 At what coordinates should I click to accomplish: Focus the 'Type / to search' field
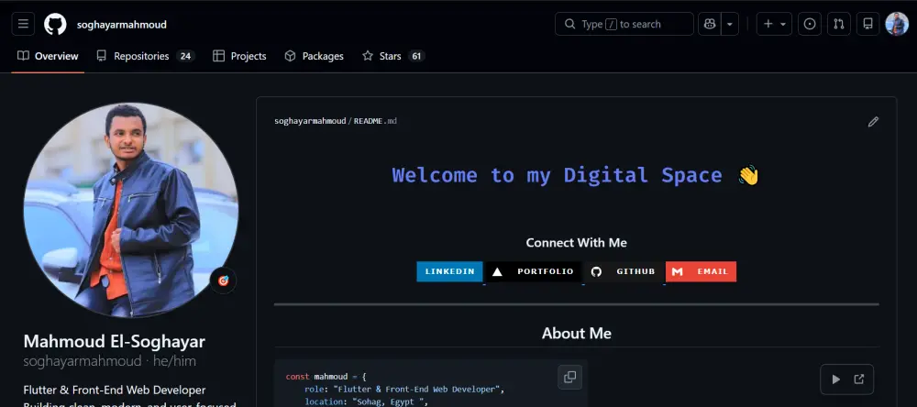[x=624, y=24]
